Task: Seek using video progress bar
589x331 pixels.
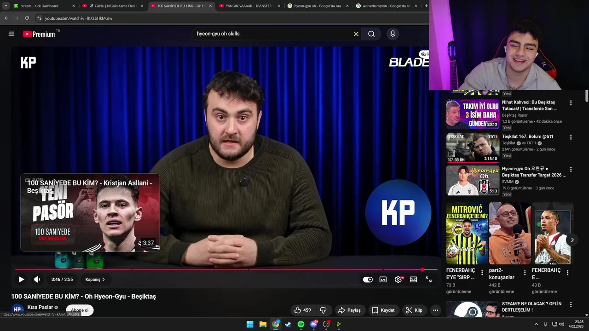Action: [226, 270]
